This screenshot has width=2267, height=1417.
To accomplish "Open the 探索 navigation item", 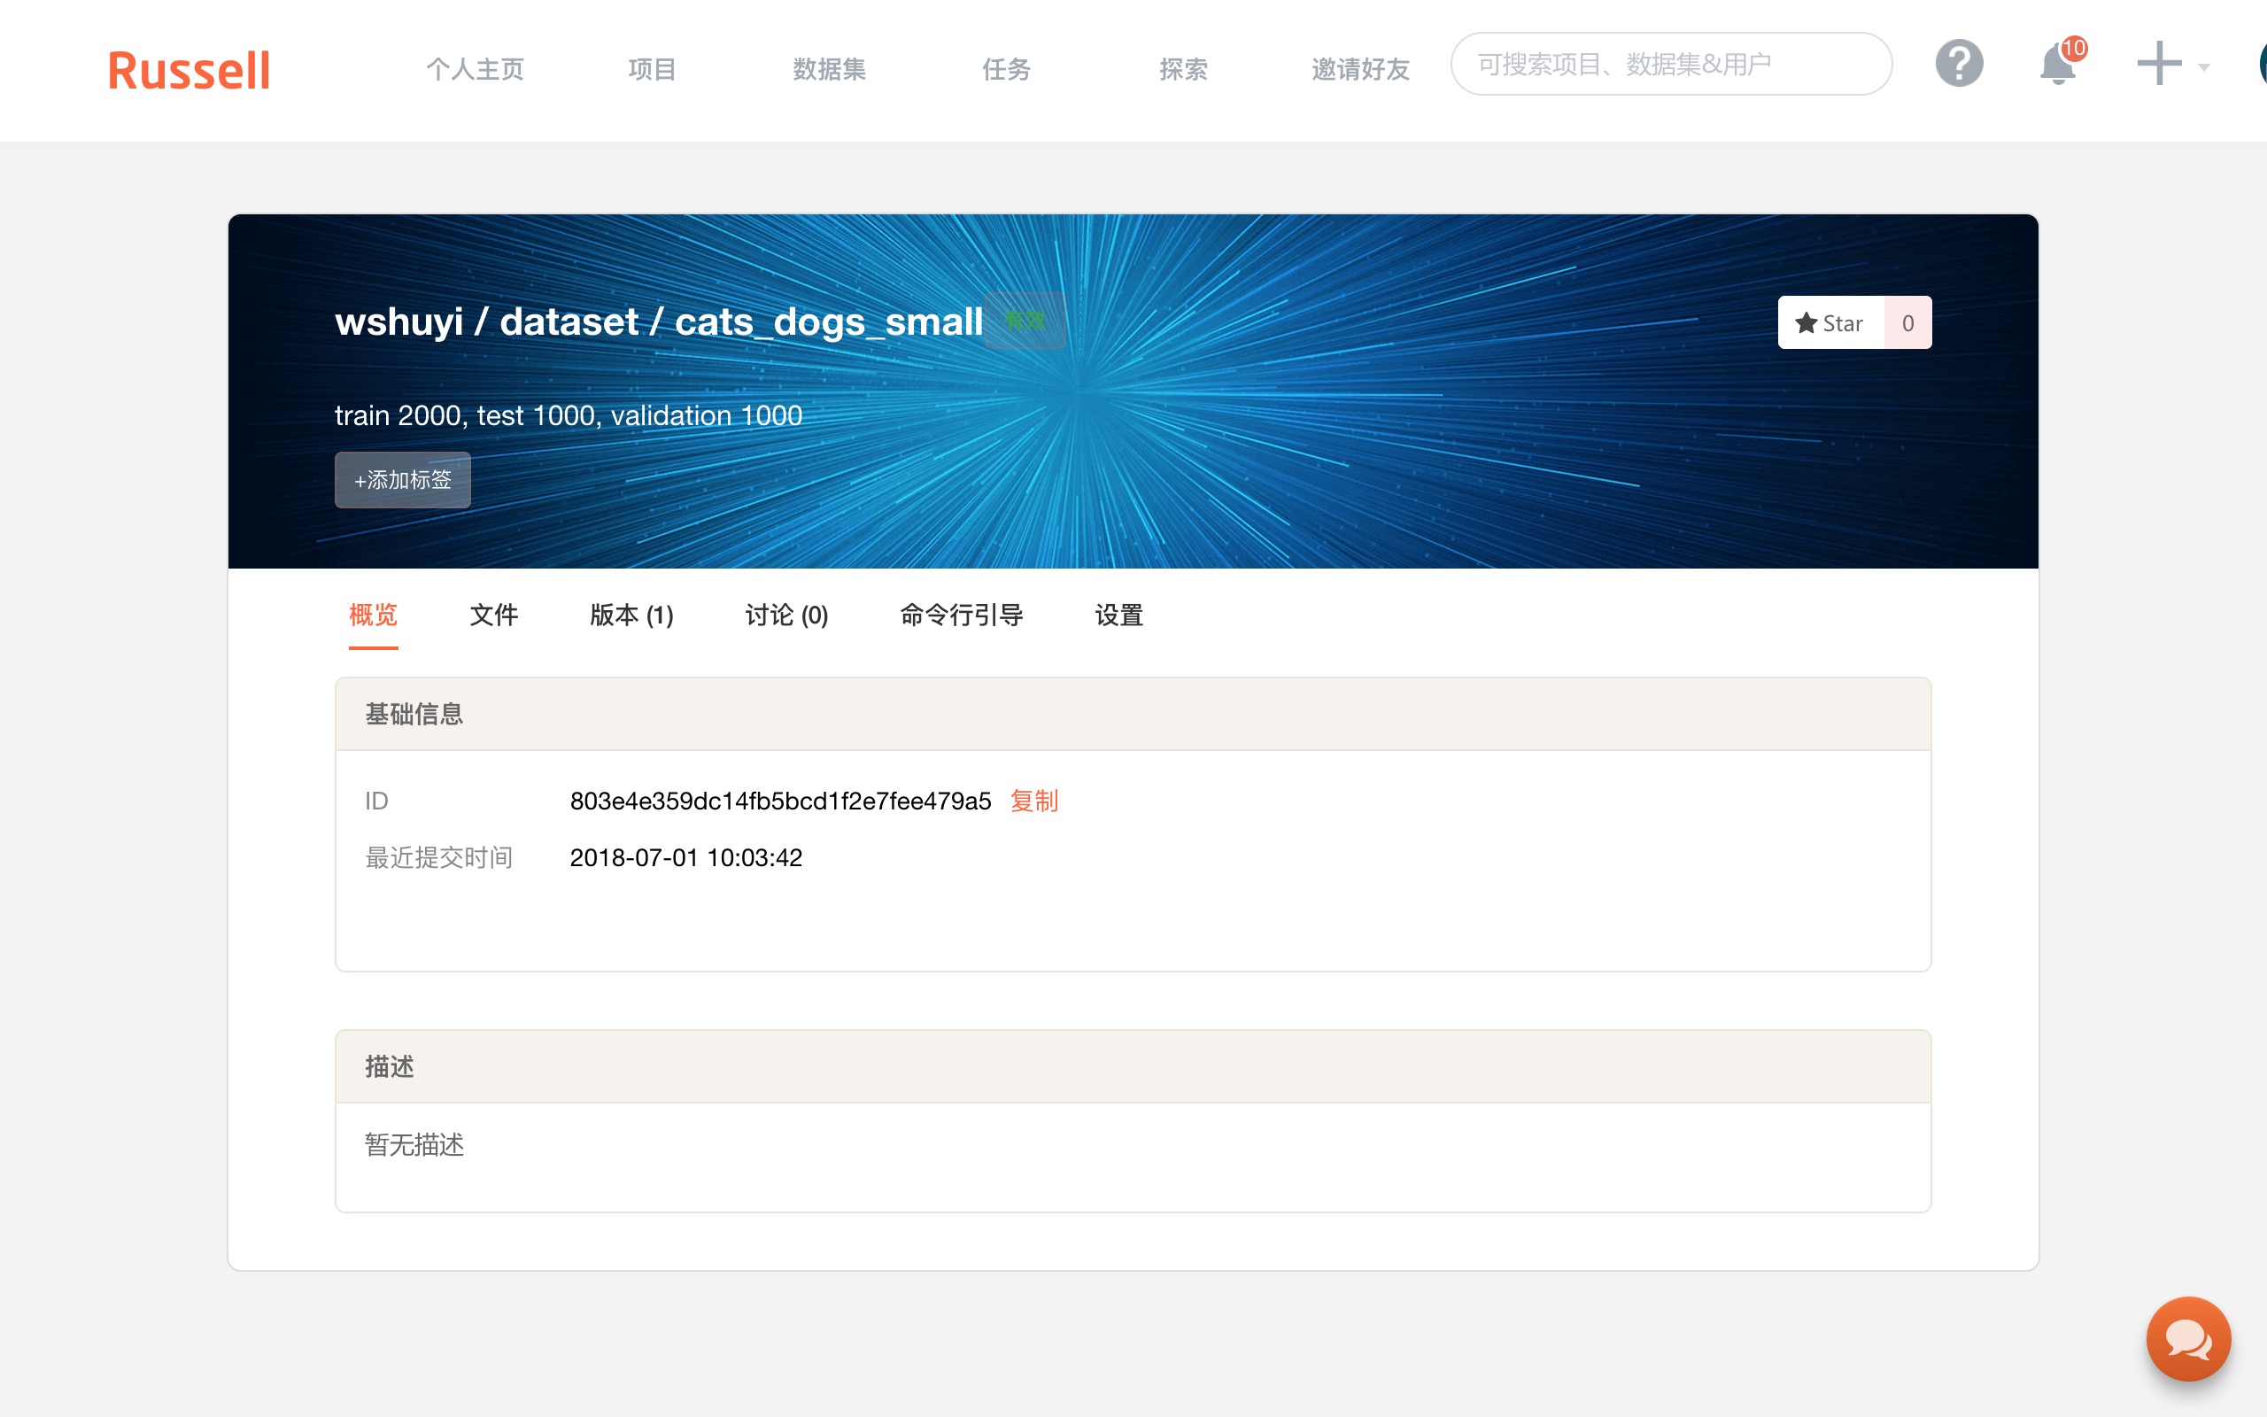I will tap(1183, 69).
